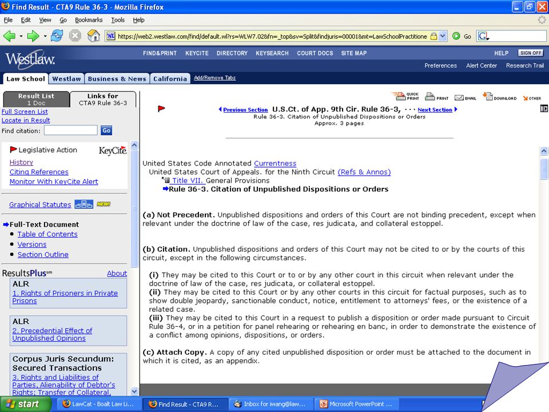Open KEYSEARCH in the Westlaw navigation
Viewport: 549px width, 412px height.
tap(272, 53)
